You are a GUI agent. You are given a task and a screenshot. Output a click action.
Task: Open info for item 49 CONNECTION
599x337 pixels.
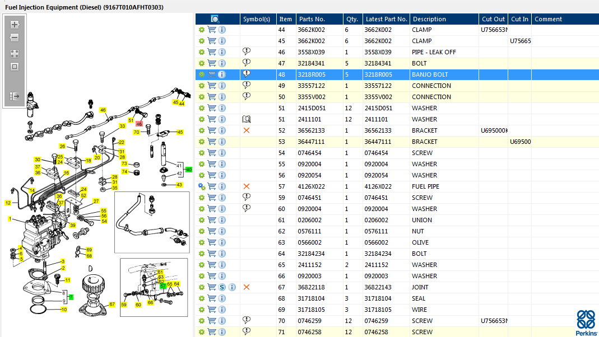pos(222,86)
